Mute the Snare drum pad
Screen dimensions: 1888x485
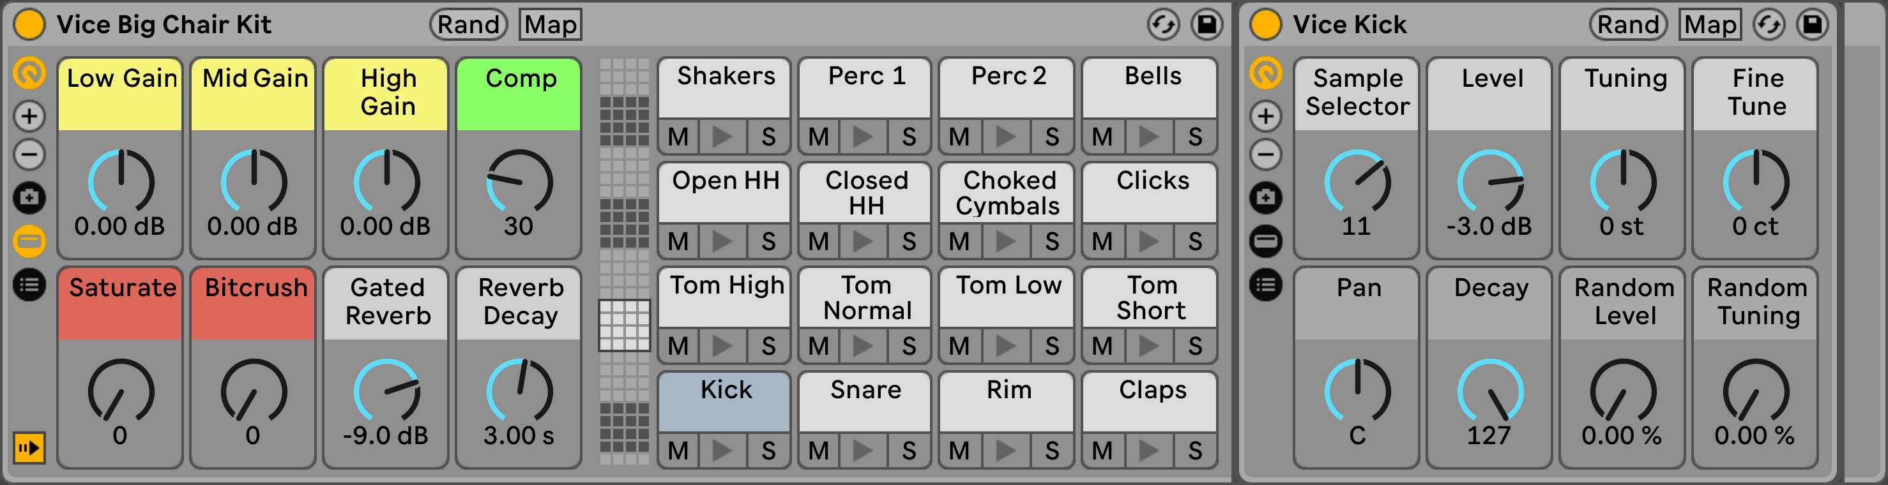pyautogui.click(x=818, y=451)
